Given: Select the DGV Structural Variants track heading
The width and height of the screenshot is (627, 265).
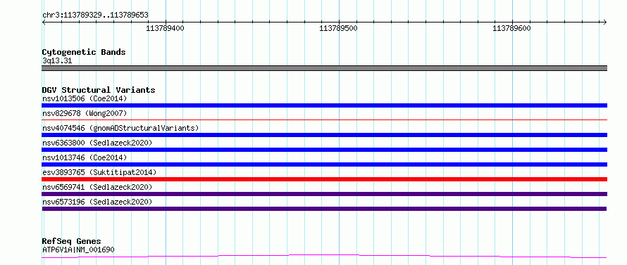Looking at the screenshot, I should click(x=99, y=90).
